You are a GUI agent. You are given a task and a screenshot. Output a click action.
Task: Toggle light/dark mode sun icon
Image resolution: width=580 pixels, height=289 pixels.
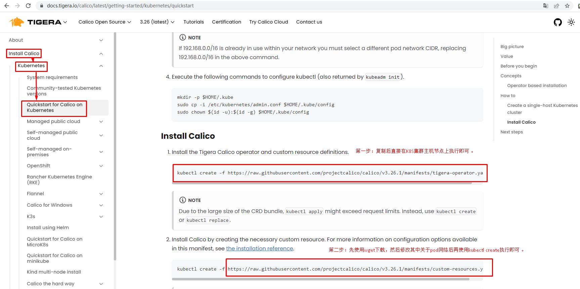pyautogui.click(x=571, y=22)
